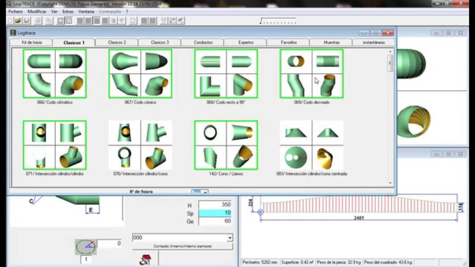This screenshot has height=267, width=475.
Task: Switch to the Conductos tab
Action: pyautogui.click(x=203, y=42)
